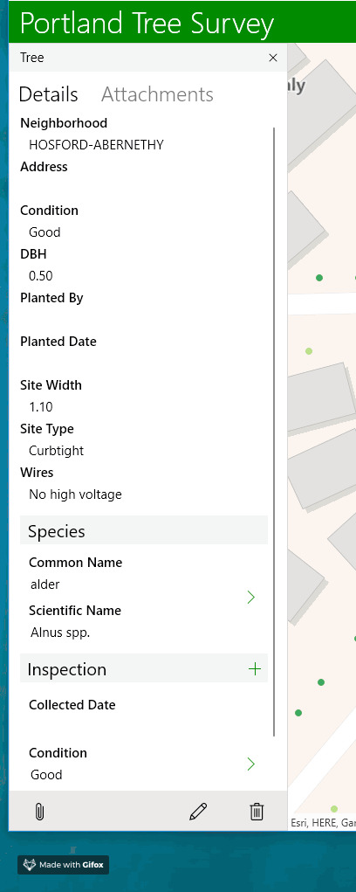
Task: Click the Portland Tree Survey title
Action: click(x=147, y=24)
